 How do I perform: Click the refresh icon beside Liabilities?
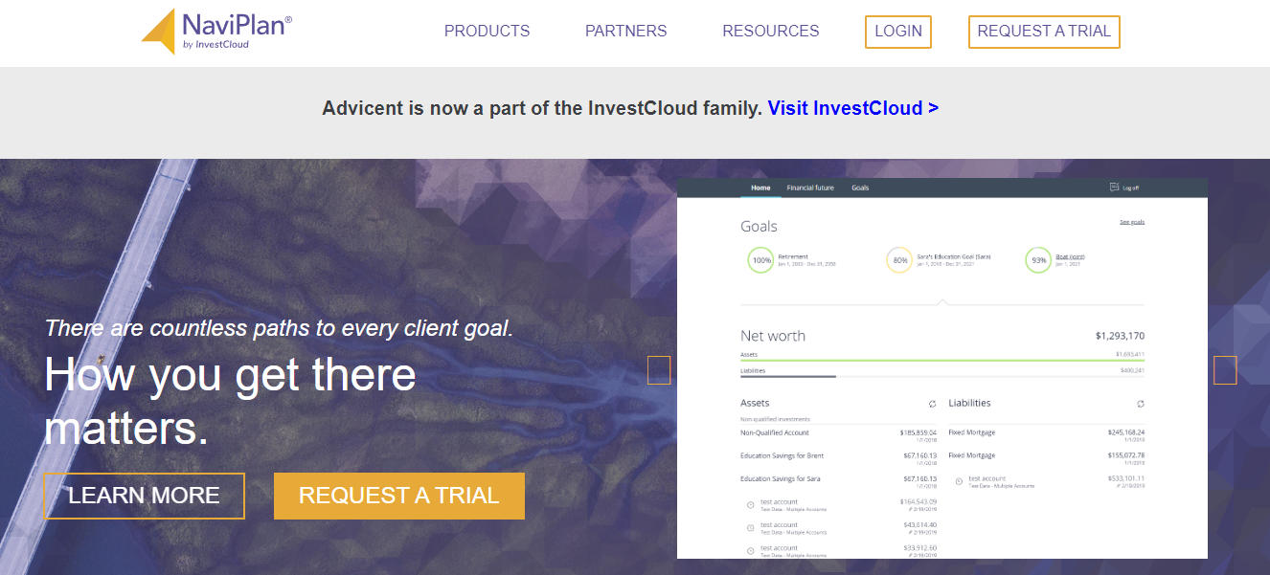tap(1140, 404)
